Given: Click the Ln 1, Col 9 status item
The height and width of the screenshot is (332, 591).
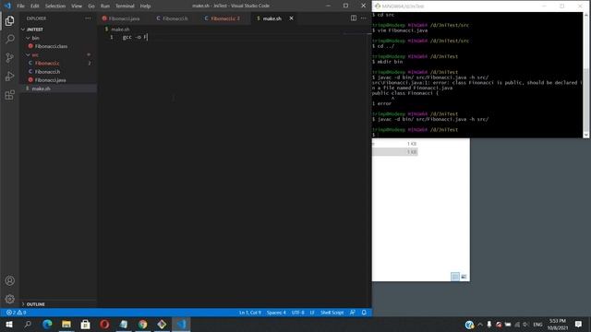Looking at the screenshot, I should pos(250,313).
